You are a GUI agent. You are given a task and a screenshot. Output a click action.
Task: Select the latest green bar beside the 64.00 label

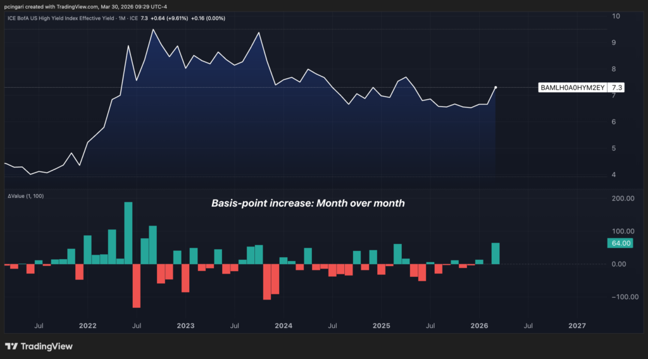point(495,253)
